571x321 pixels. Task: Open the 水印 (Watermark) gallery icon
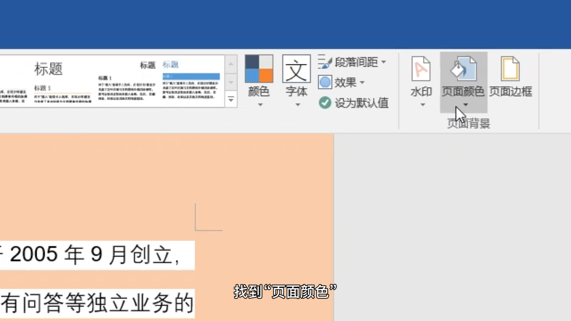(421, 69)
